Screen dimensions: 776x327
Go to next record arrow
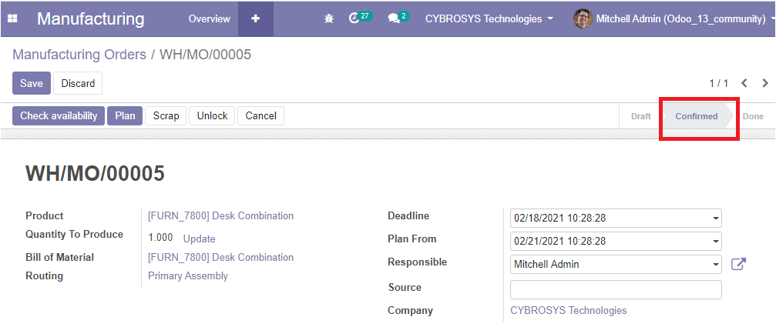click(x=765, y=83)
